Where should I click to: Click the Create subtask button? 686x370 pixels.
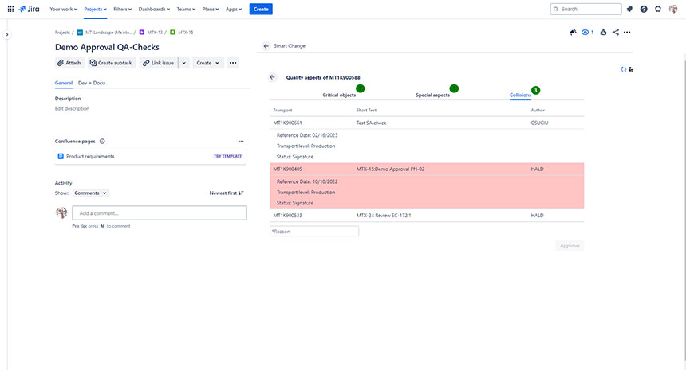pos(112,63)
